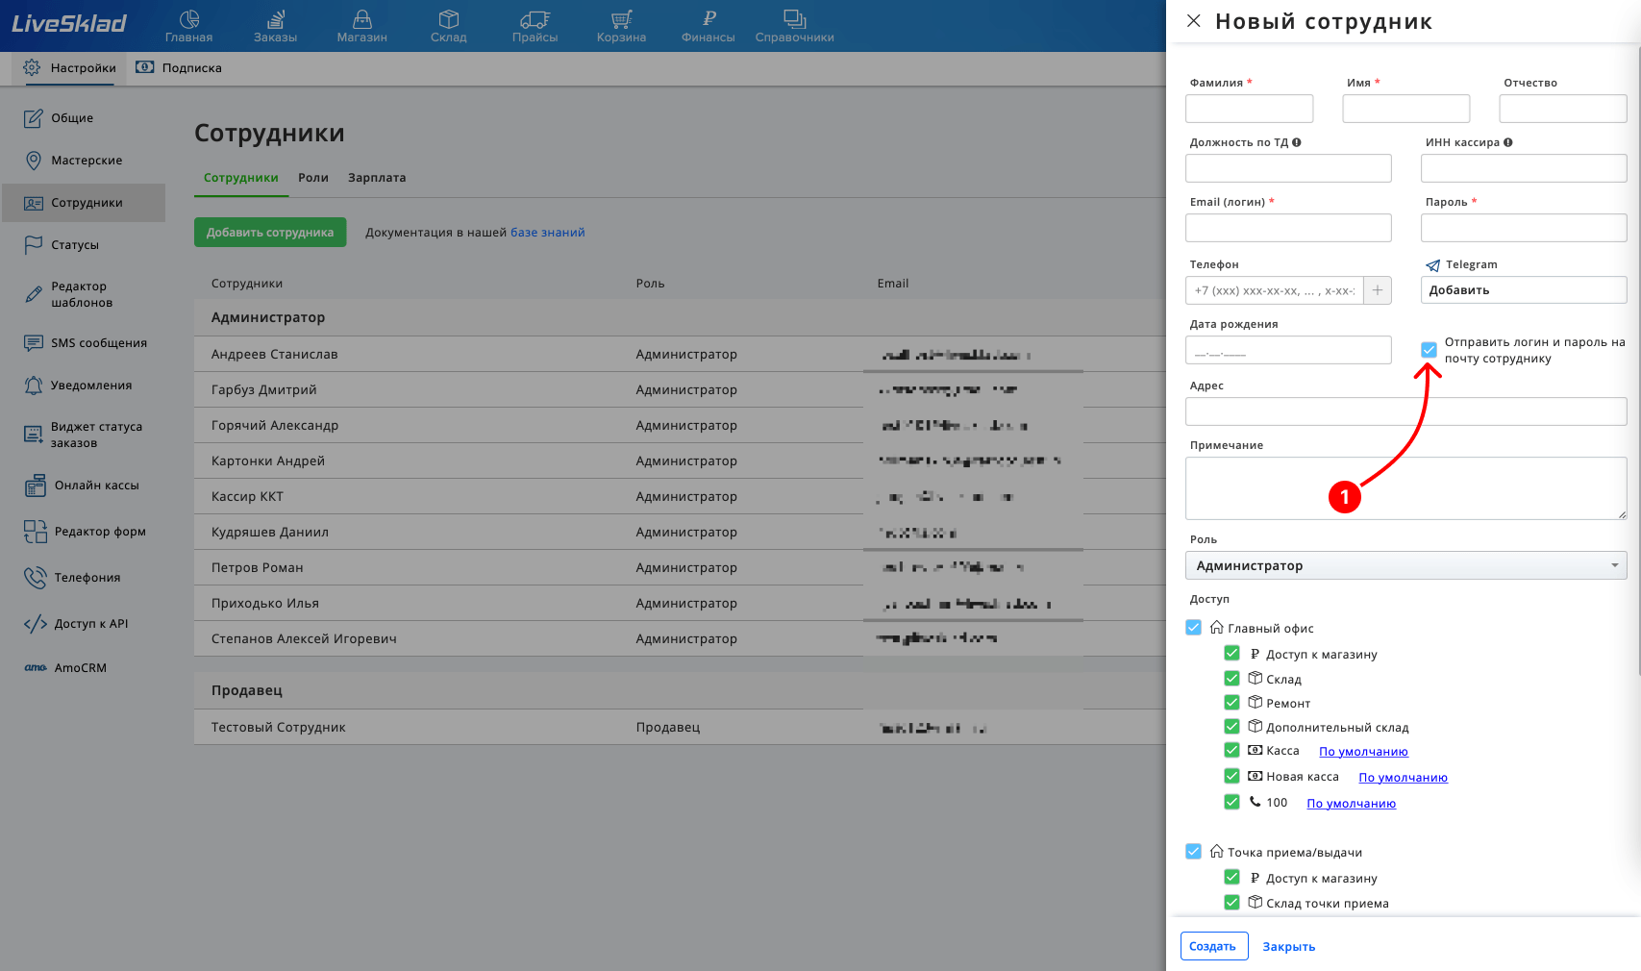Screen dimensions: 1641x971
Task: Switch to the Зарплата tab
Action: (377, 178)
